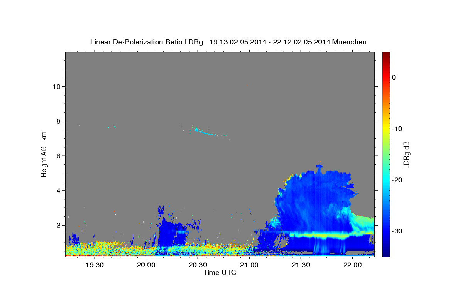Image resolution: width=463 pixels, height=308 pixels.
Task: Click the 21:00 time tick label
Action: 249,265
